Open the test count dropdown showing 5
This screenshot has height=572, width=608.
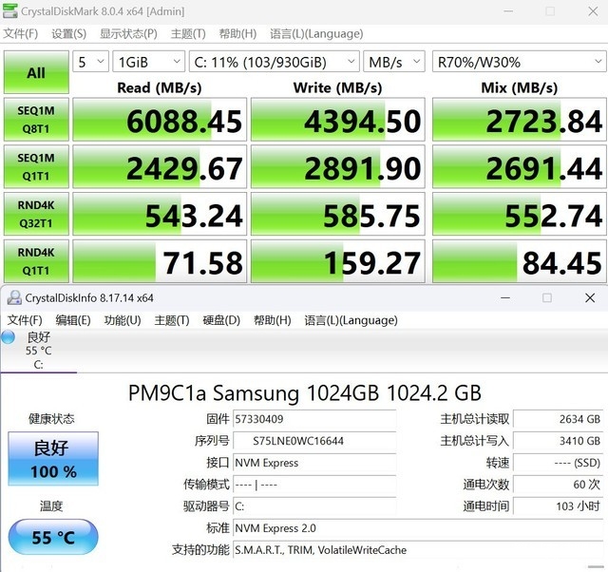91,62
